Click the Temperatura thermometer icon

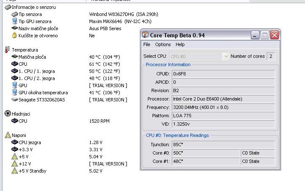[x=8, y=50]
